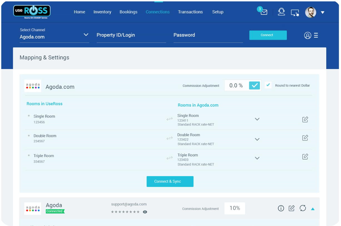The width and height of the screenshot is (341, 226).
Task: Select UseRoss Single Room 123456 row
Action: [x=44, y=119]
